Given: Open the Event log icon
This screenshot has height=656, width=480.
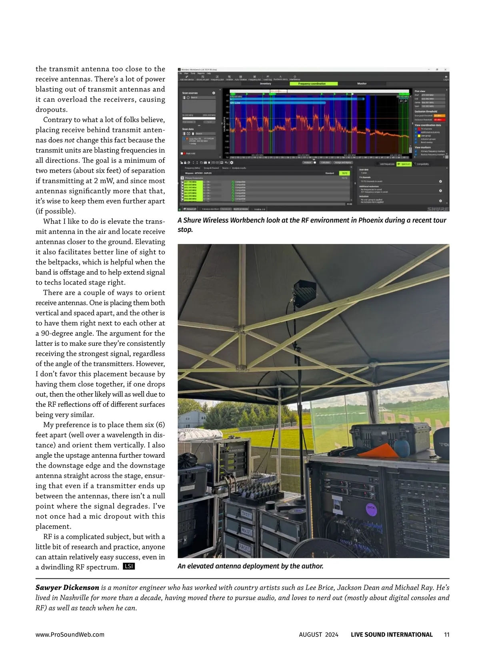Looking at the screenshot, I should 267,78.
